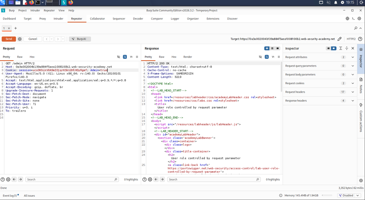
Task: Go to next match in response search
Action: (x=162, y=179)
